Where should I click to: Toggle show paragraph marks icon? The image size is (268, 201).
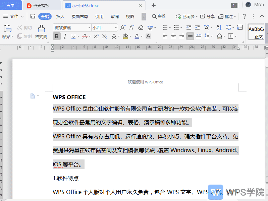click(228, 27)
